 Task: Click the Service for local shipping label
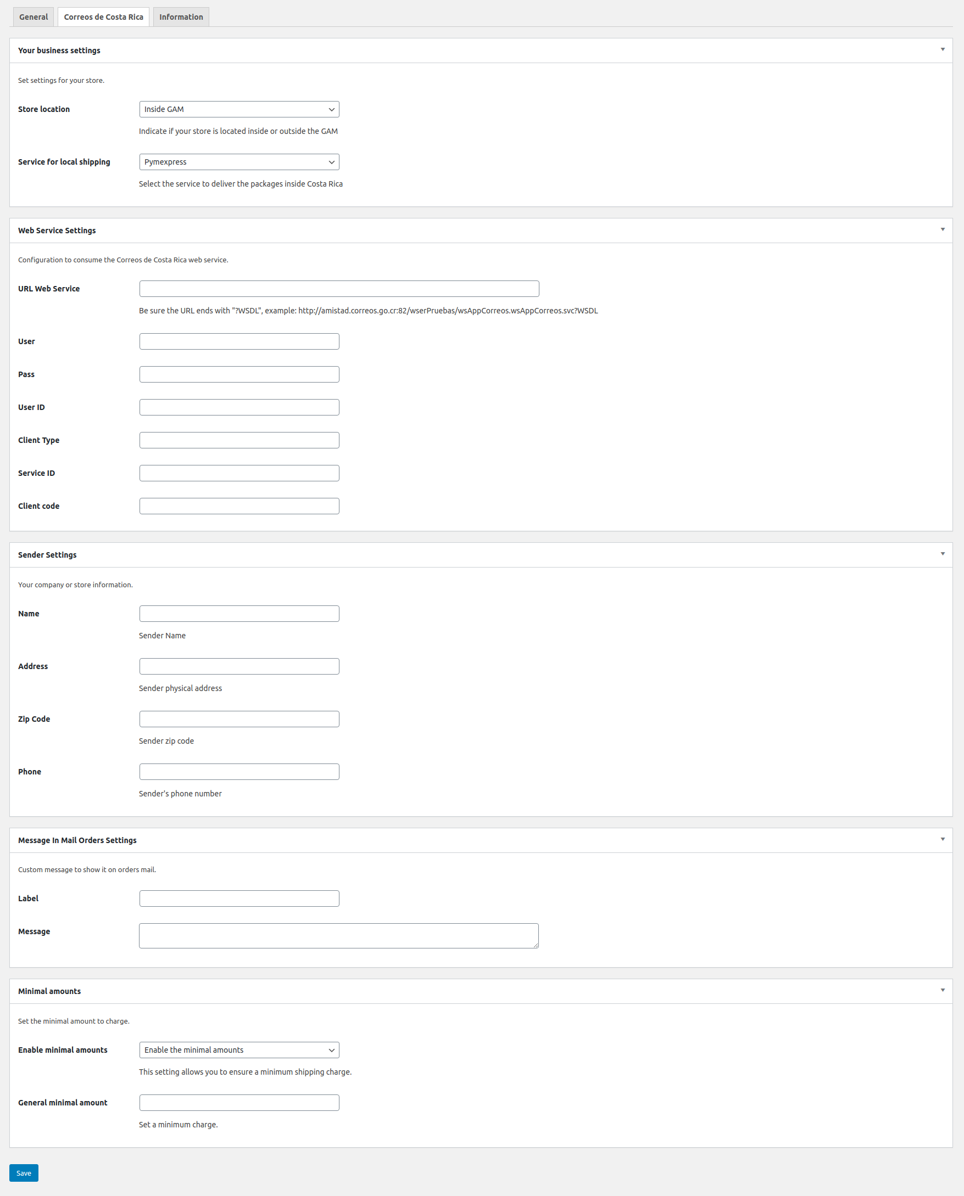[x=64, y=162]
